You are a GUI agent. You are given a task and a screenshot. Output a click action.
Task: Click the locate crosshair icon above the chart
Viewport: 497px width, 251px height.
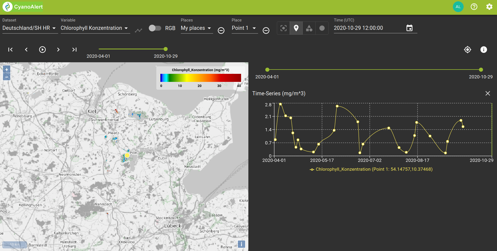pos(467,49)
